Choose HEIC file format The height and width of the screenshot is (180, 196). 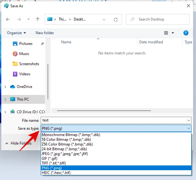coord(116,173)
